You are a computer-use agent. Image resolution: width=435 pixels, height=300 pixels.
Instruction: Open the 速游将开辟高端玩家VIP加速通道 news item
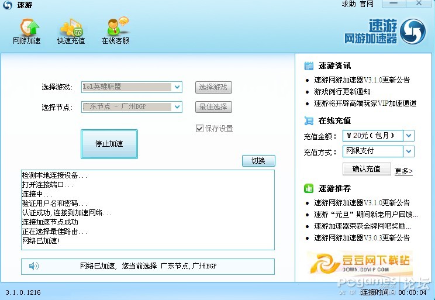pyautogui.click(x=365, y=104)
